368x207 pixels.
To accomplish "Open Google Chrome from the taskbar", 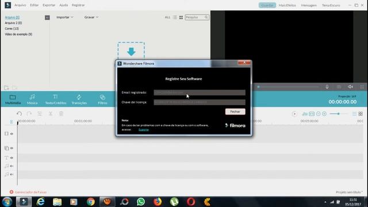I will (91, 202).
